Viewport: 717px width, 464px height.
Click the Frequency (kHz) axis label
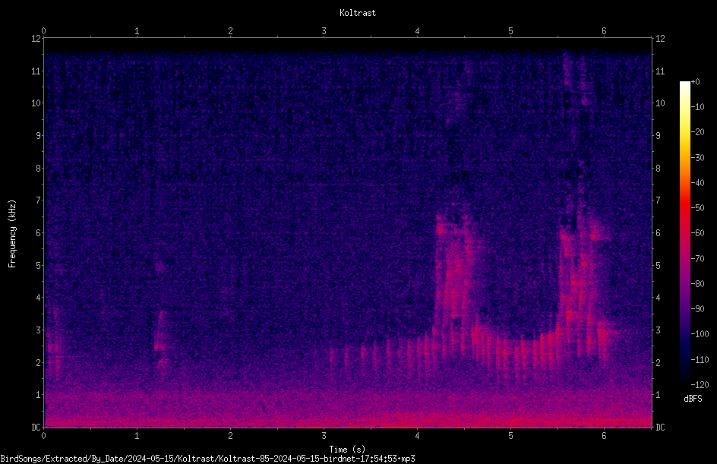(x=12, y=233)
